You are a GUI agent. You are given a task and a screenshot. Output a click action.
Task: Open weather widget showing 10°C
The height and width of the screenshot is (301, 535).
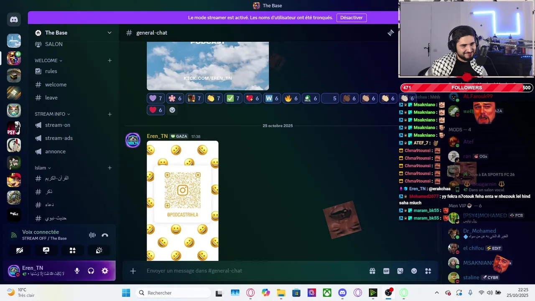coord(21,293)
